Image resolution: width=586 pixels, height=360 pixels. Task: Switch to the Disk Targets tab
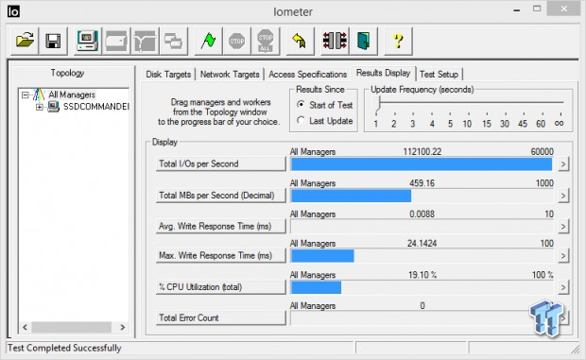168,75
